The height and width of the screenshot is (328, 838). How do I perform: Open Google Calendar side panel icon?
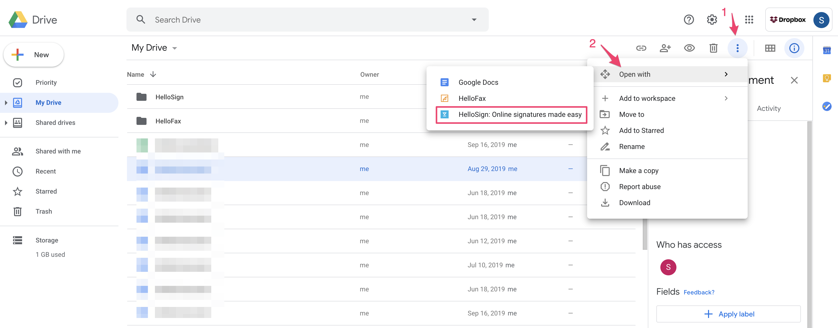pyautogui.click(x=827, y=50)
